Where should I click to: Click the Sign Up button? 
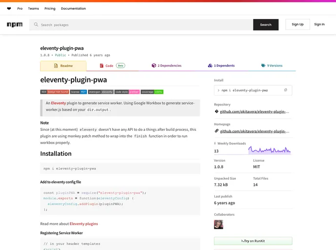click(x=297, y=24)
